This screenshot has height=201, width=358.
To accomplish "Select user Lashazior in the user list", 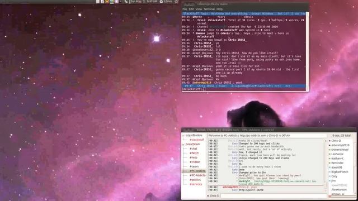I will coord(337,154).
